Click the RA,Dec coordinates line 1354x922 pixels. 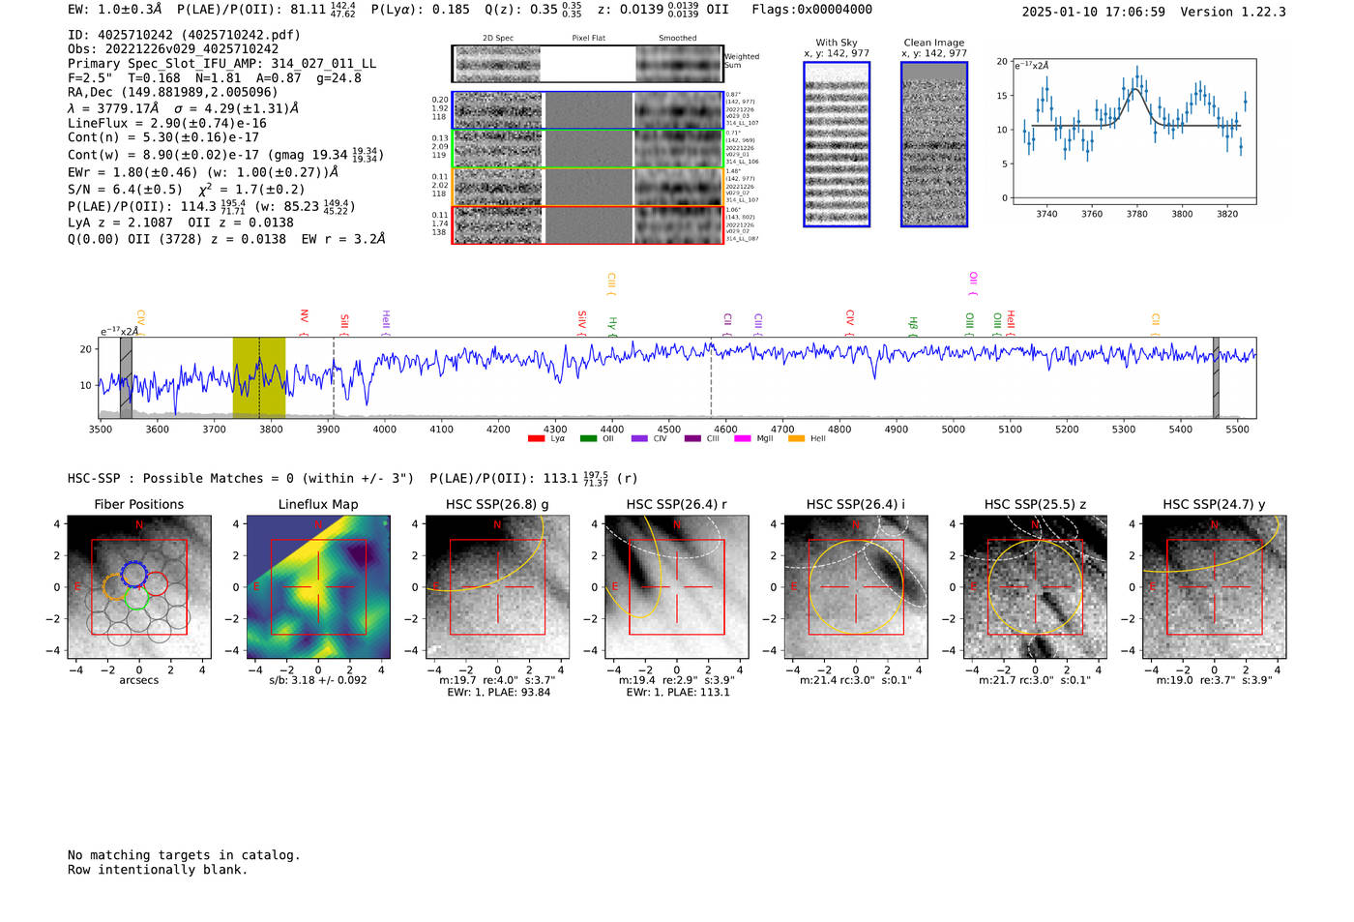[173, 93]
